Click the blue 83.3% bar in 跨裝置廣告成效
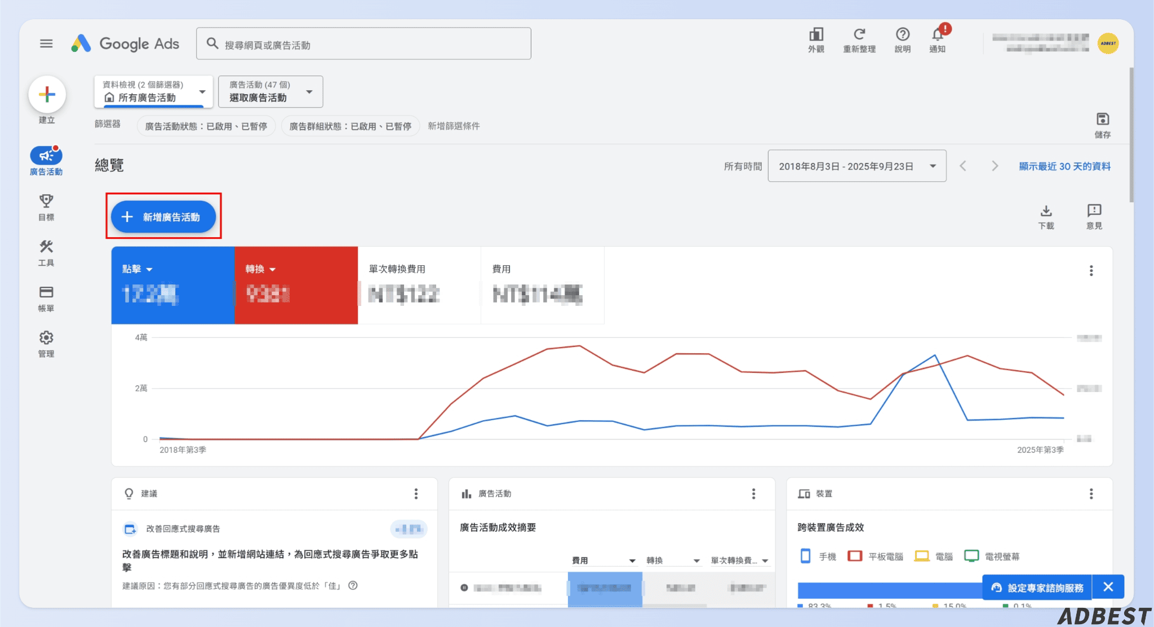The height and width of the screenshot is (627, 1154). click(890, 588)
